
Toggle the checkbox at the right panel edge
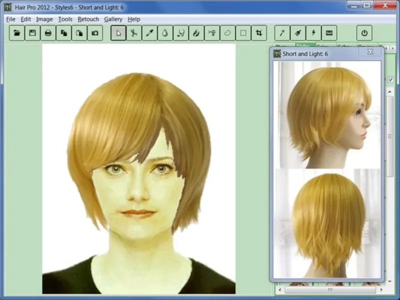point(390,79)
